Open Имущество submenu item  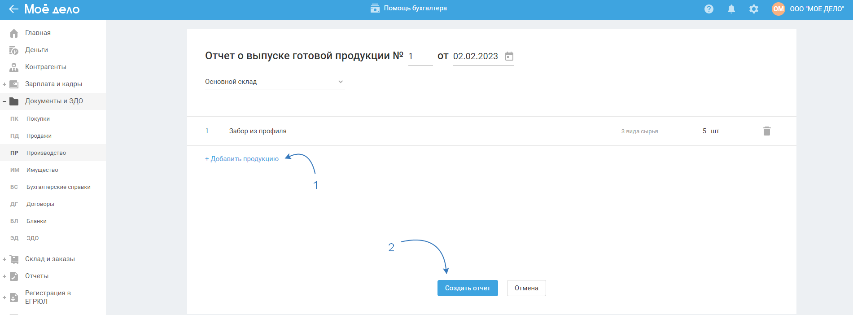(x=42, y=170)
